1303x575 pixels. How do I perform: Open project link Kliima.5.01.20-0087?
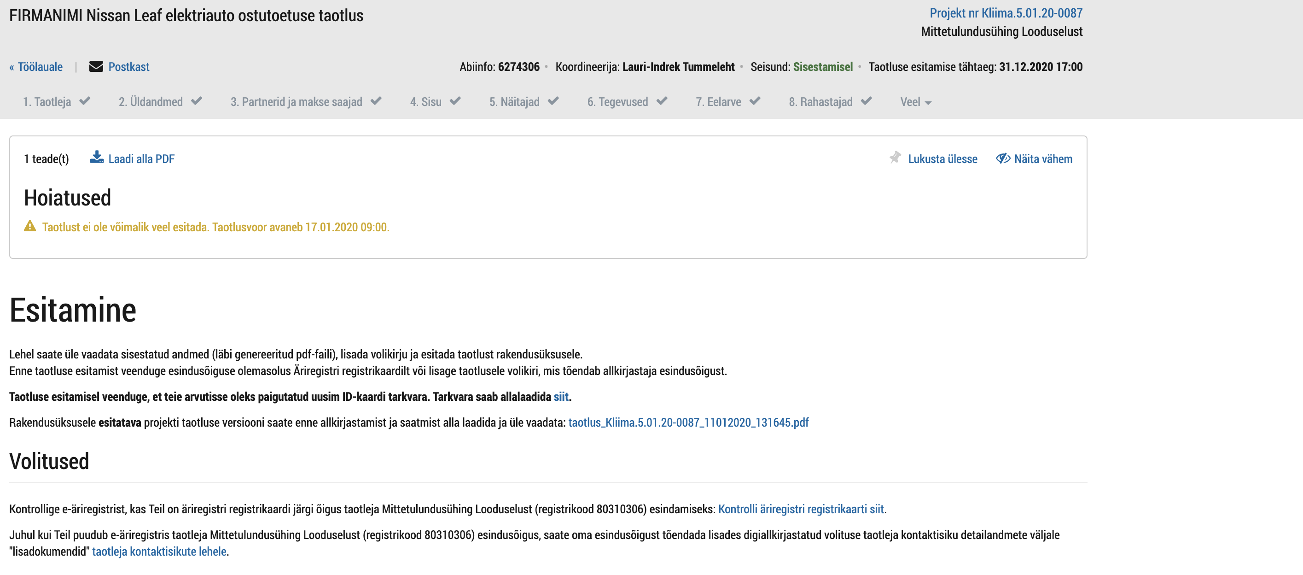pyautogui.click(x=1006, y=13)
